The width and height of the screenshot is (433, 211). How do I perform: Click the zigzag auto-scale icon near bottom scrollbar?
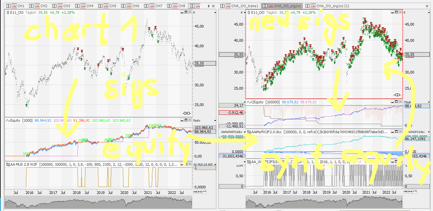coord(205,191)
